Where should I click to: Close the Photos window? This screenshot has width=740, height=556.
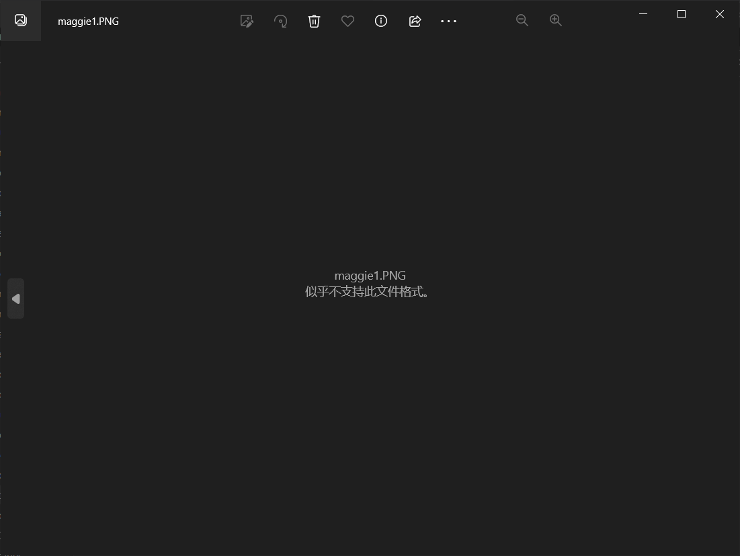(x=719, y=14)
